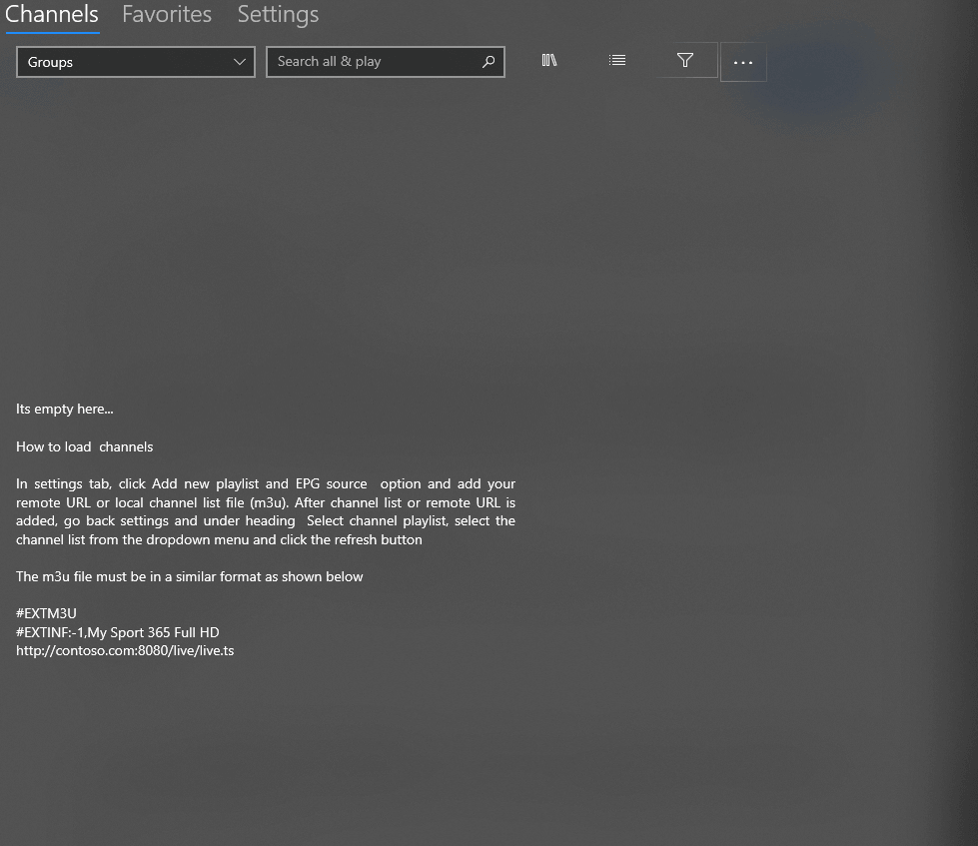Open the three-dots more options menu
Screen dimensions: 978x846
(x=743, y=62)
